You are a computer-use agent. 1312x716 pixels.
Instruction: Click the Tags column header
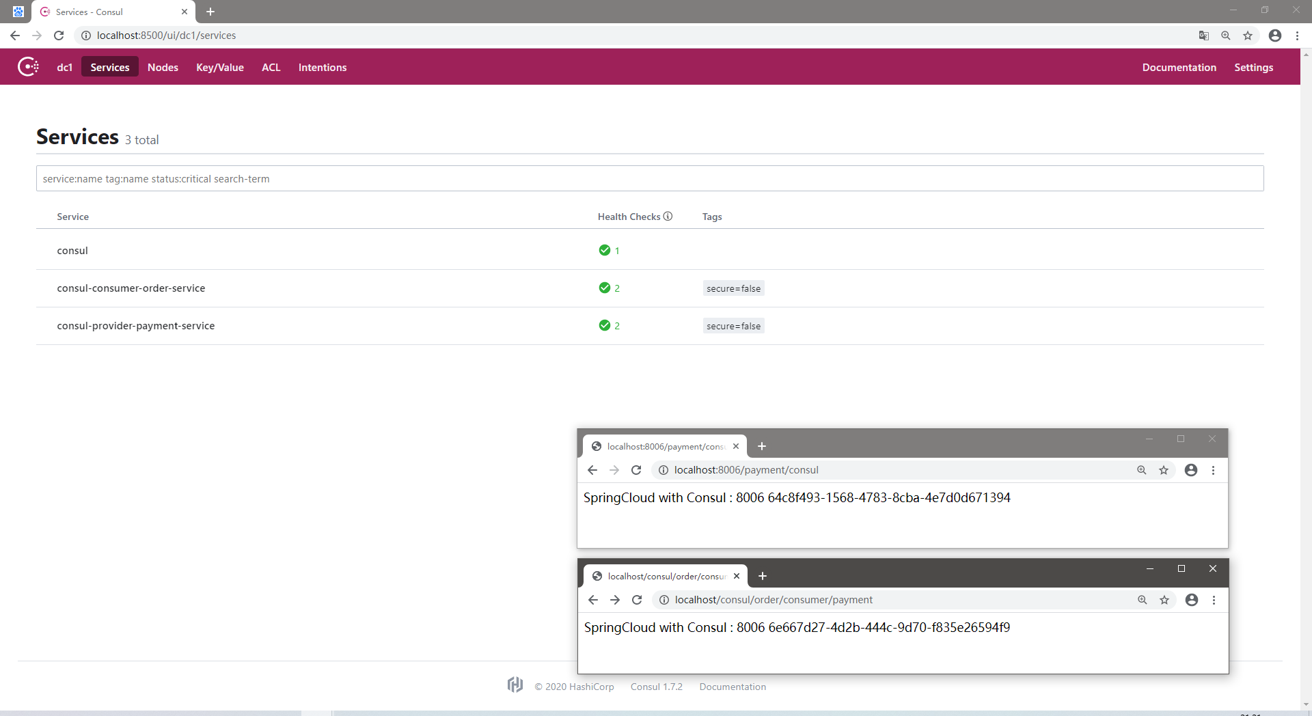pyautogui.click(x=712, y=217)
